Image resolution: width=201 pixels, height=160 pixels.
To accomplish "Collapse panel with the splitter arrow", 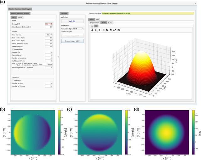I will click(x=58, y=57).
